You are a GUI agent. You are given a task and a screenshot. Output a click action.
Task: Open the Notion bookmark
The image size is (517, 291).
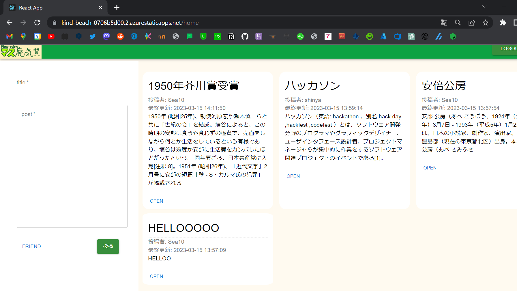point(231,36)
